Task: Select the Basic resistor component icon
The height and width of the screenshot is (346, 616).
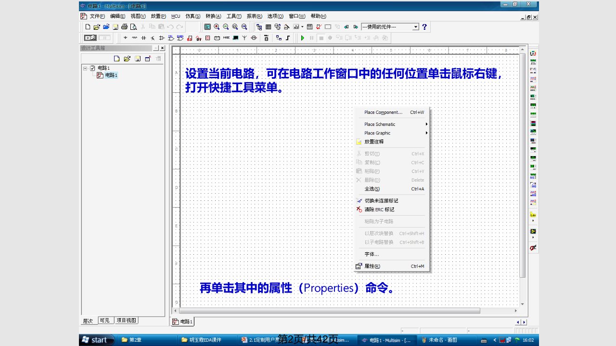Action: click(x=134, y=37)
